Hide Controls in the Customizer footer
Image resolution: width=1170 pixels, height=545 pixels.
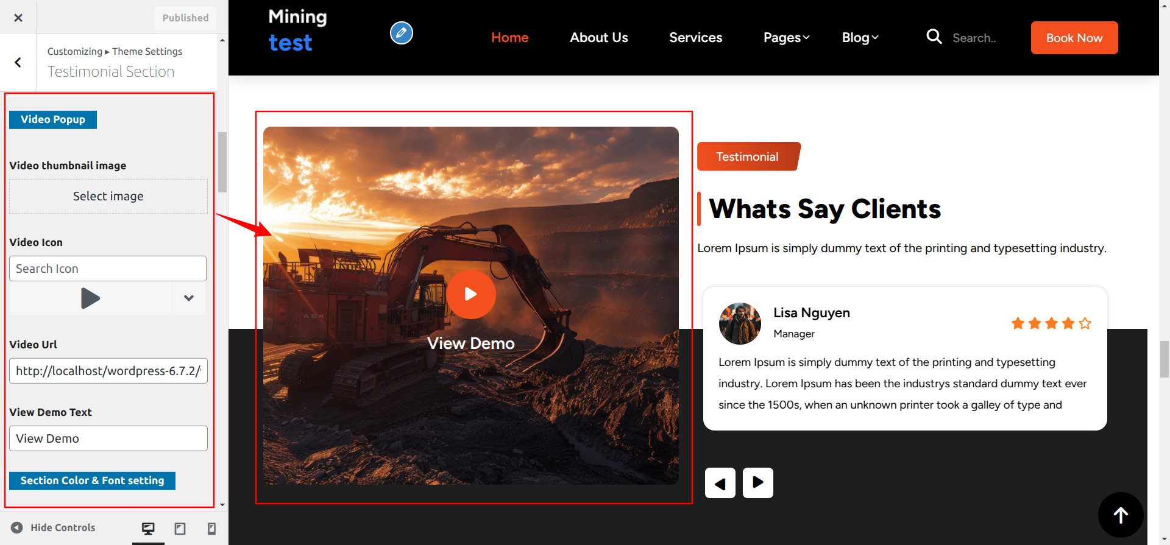click(x=54, y=527)
